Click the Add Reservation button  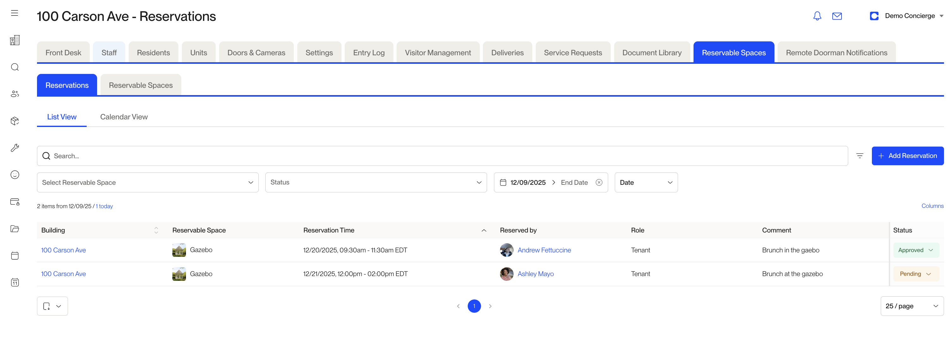pyautogui.click(x=908, y=155)
